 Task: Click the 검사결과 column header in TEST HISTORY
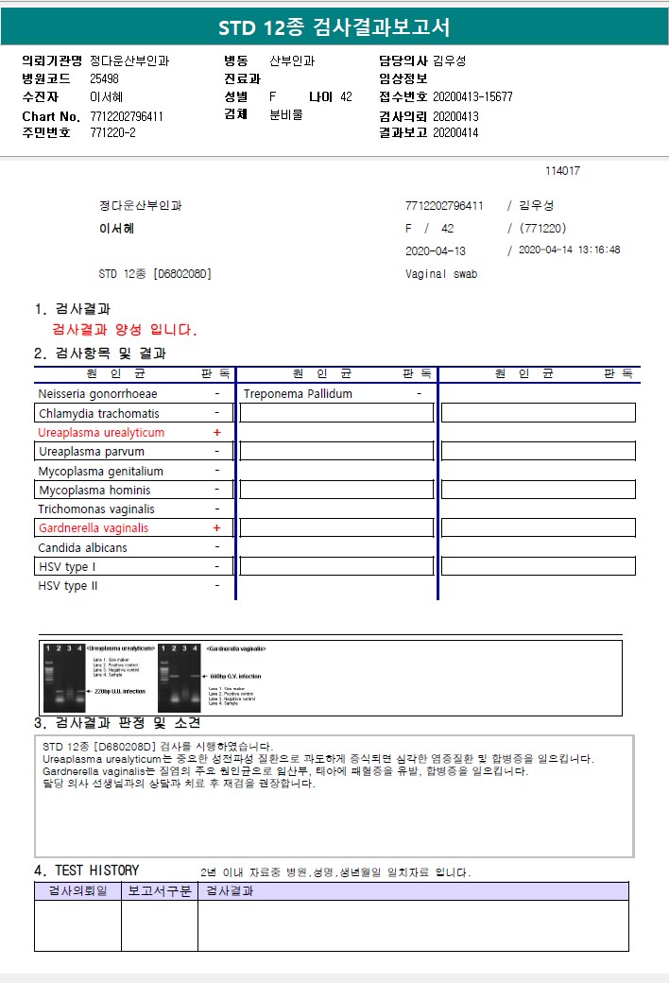click(413, 890)
